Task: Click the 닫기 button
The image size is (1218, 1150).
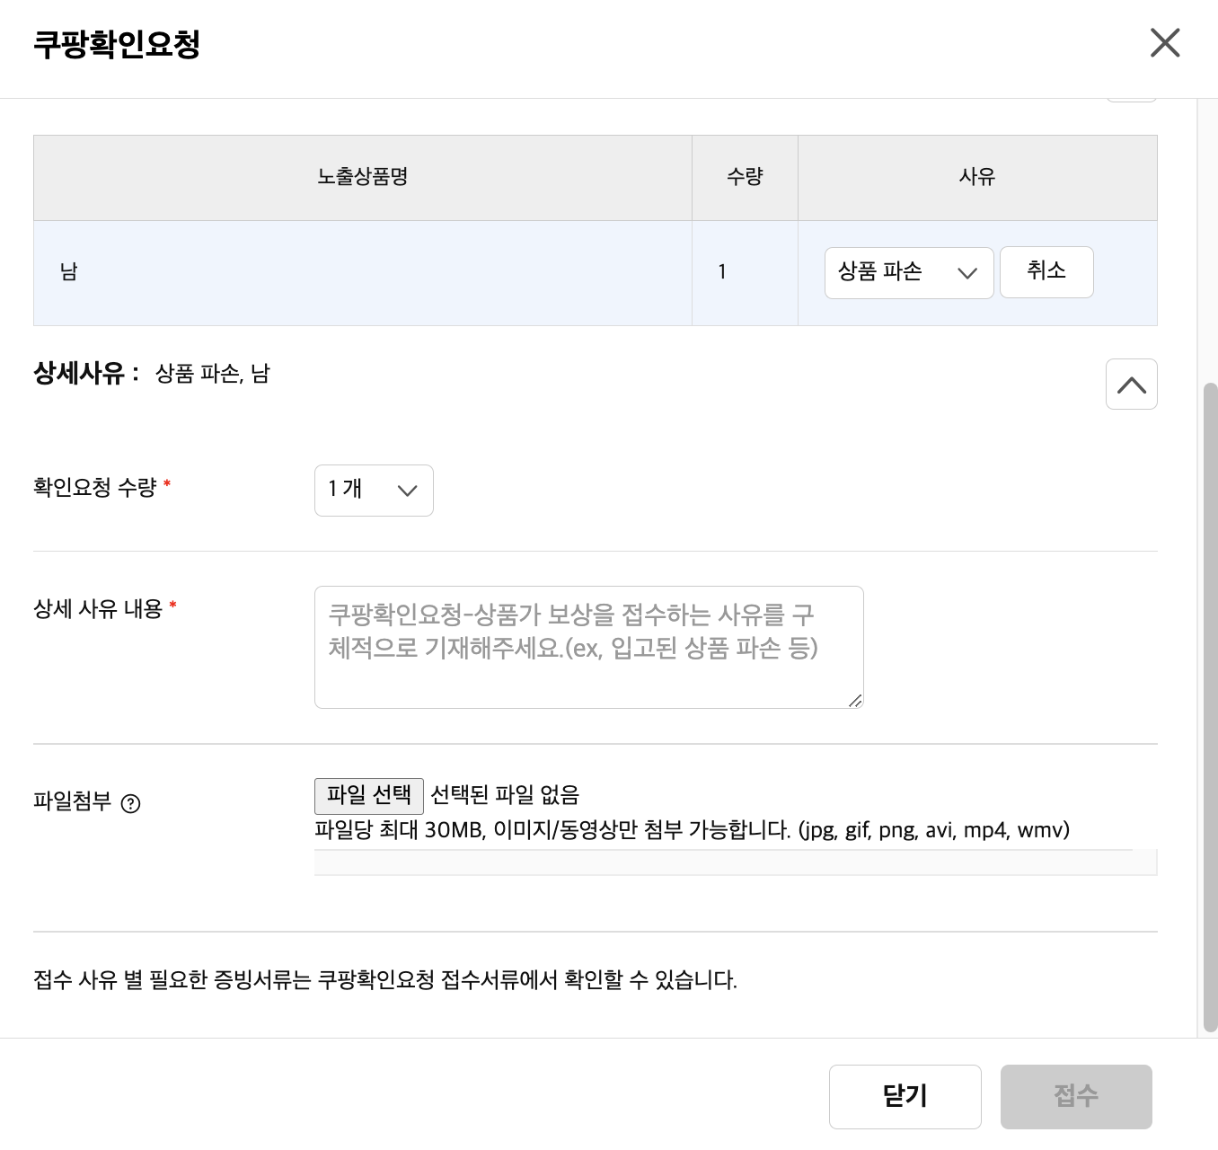Action: 905,1096
